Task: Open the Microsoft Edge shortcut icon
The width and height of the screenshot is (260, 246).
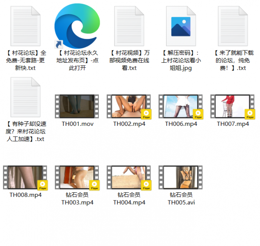Action: 77,25
